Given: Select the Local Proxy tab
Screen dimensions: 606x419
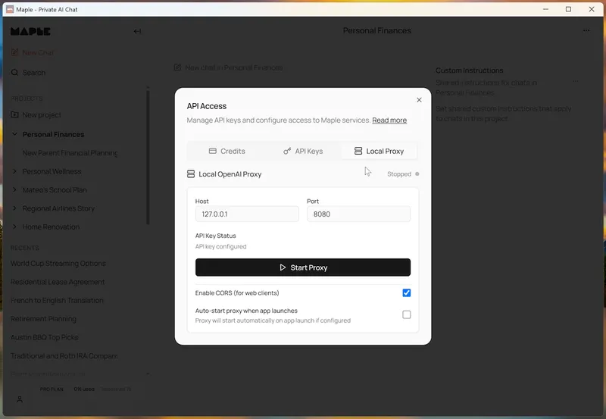Looking at the screenshot, I should tap(380, 151).
